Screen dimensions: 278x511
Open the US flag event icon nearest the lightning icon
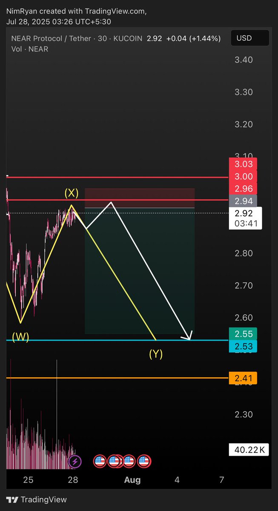(x=100, y=461)
